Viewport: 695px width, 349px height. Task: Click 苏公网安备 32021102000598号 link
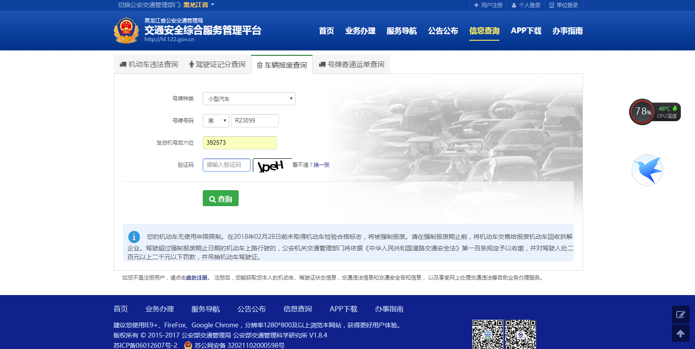[x=239, y=345]
